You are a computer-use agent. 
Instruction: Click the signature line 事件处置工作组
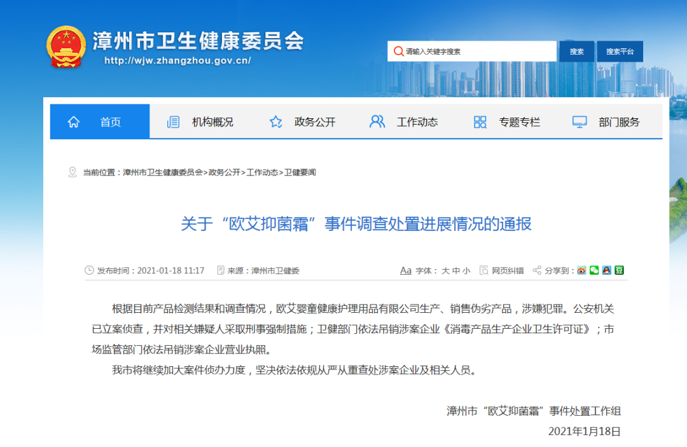click(x=534, y=411)
